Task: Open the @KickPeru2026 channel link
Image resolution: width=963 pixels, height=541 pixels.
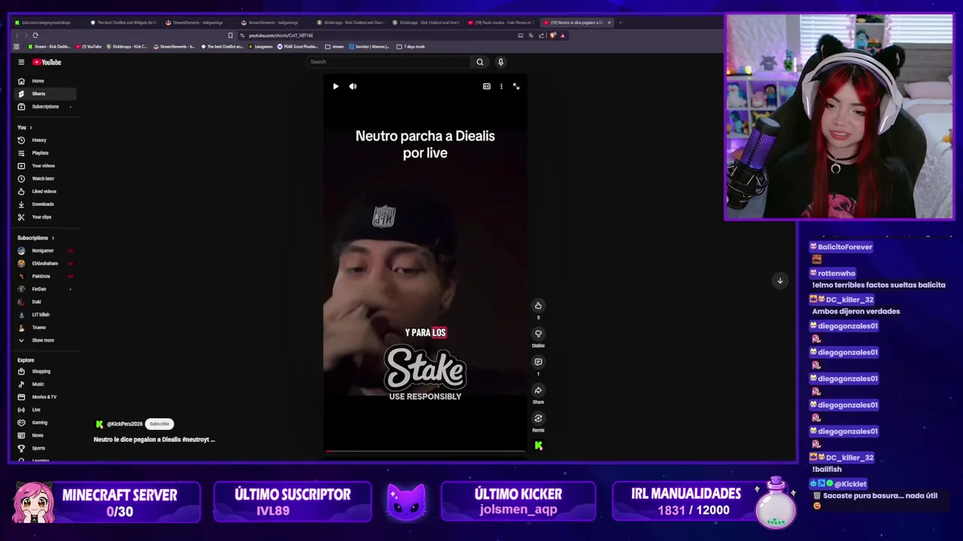Action: 124,424
